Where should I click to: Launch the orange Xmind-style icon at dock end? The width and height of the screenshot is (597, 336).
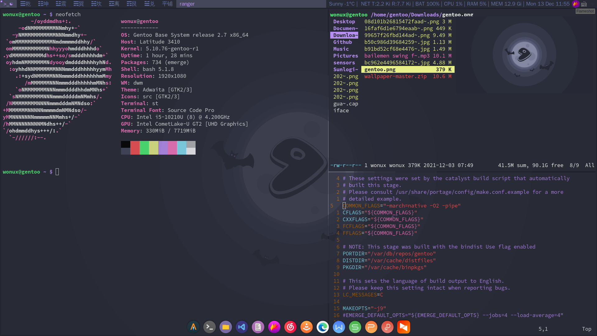404,327
